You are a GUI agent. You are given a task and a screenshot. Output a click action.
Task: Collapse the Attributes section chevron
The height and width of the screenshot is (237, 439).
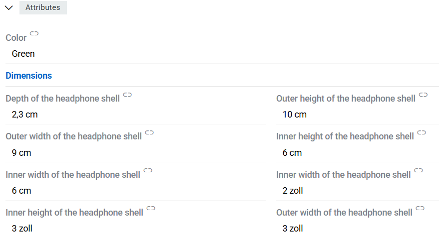pos(8,8)
